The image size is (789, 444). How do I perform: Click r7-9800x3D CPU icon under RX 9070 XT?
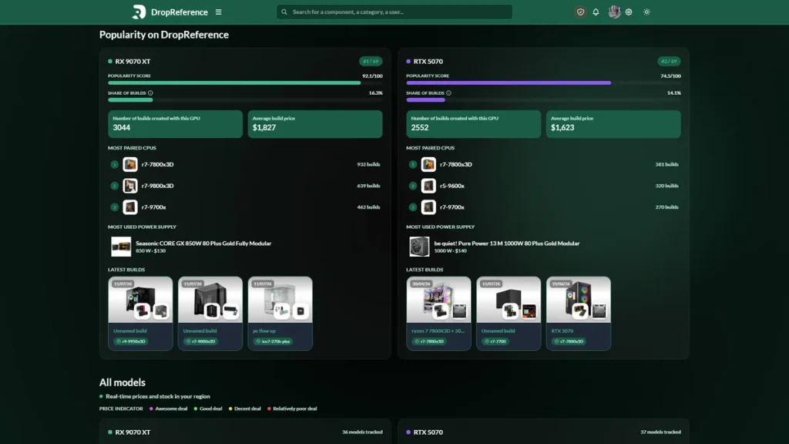tap(129, 186)
